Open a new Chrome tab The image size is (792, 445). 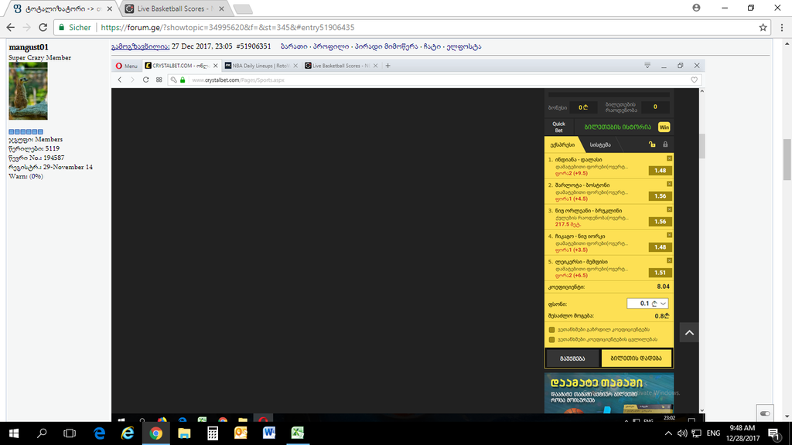243,9
